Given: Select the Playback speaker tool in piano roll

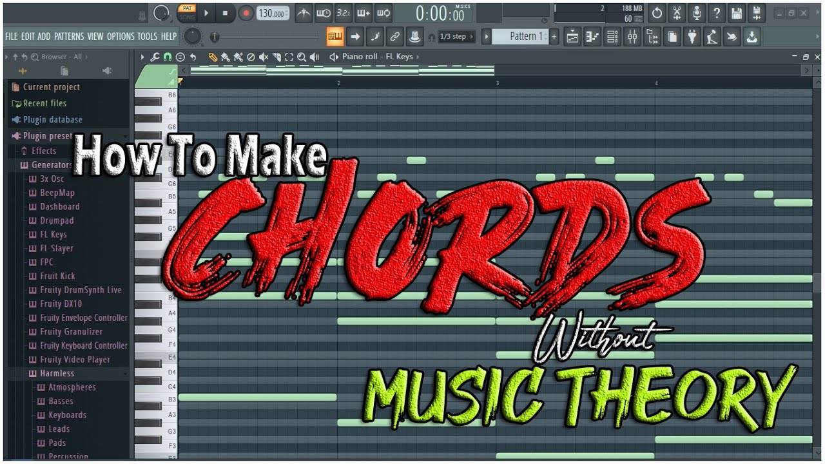Looking at the screenshot, I should [315, 57].
